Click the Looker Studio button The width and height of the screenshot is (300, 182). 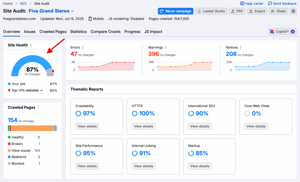[x=211, y=11]
